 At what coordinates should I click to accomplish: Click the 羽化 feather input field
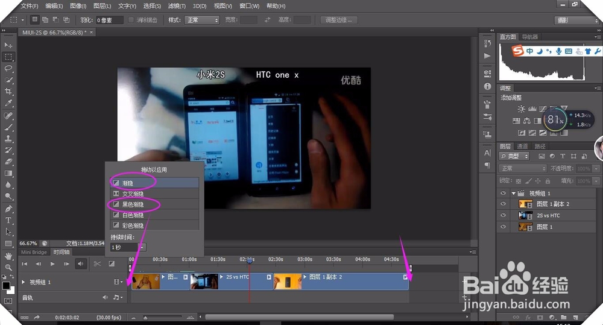coord(109,20)
